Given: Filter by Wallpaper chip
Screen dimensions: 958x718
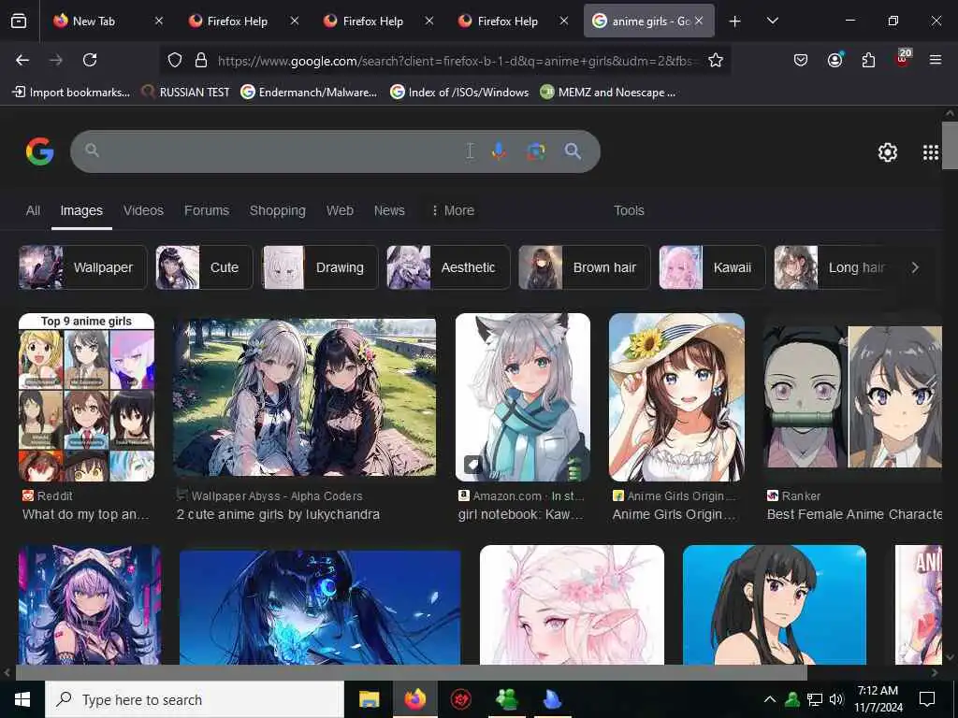Looking at the screenshot, I should [82, 267].
